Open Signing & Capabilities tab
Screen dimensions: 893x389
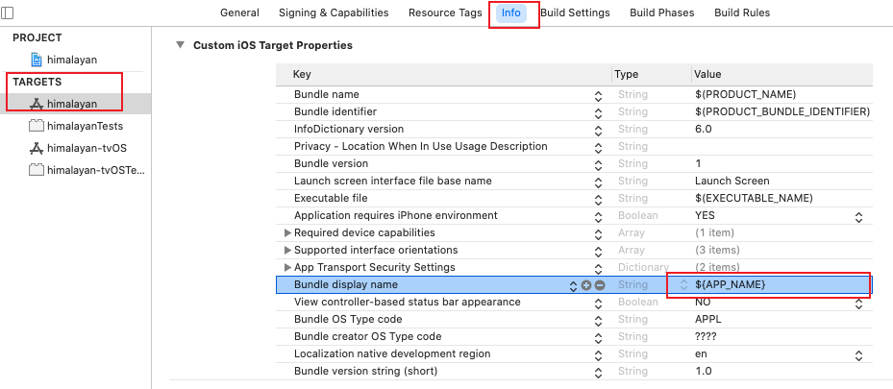coord(334,12)
